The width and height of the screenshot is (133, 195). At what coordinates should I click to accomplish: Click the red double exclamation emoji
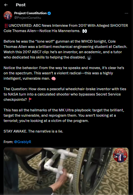6,26
